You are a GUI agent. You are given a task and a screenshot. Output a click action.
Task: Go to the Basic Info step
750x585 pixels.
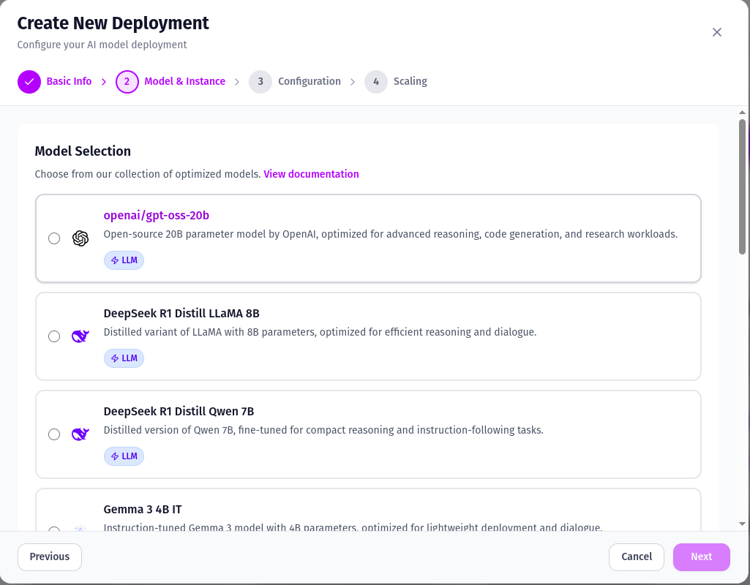tap(69, 81)
